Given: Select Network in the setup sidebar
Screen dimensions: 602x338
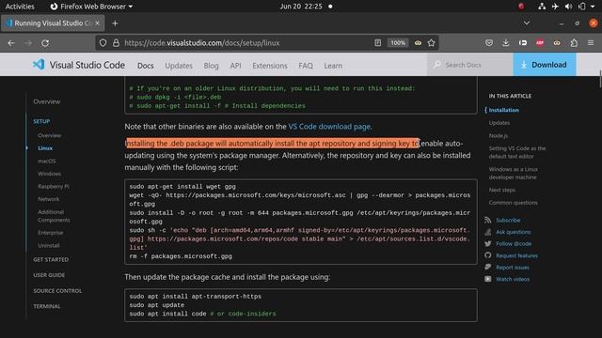Looking at the screenshot, I should coord(48,199).
